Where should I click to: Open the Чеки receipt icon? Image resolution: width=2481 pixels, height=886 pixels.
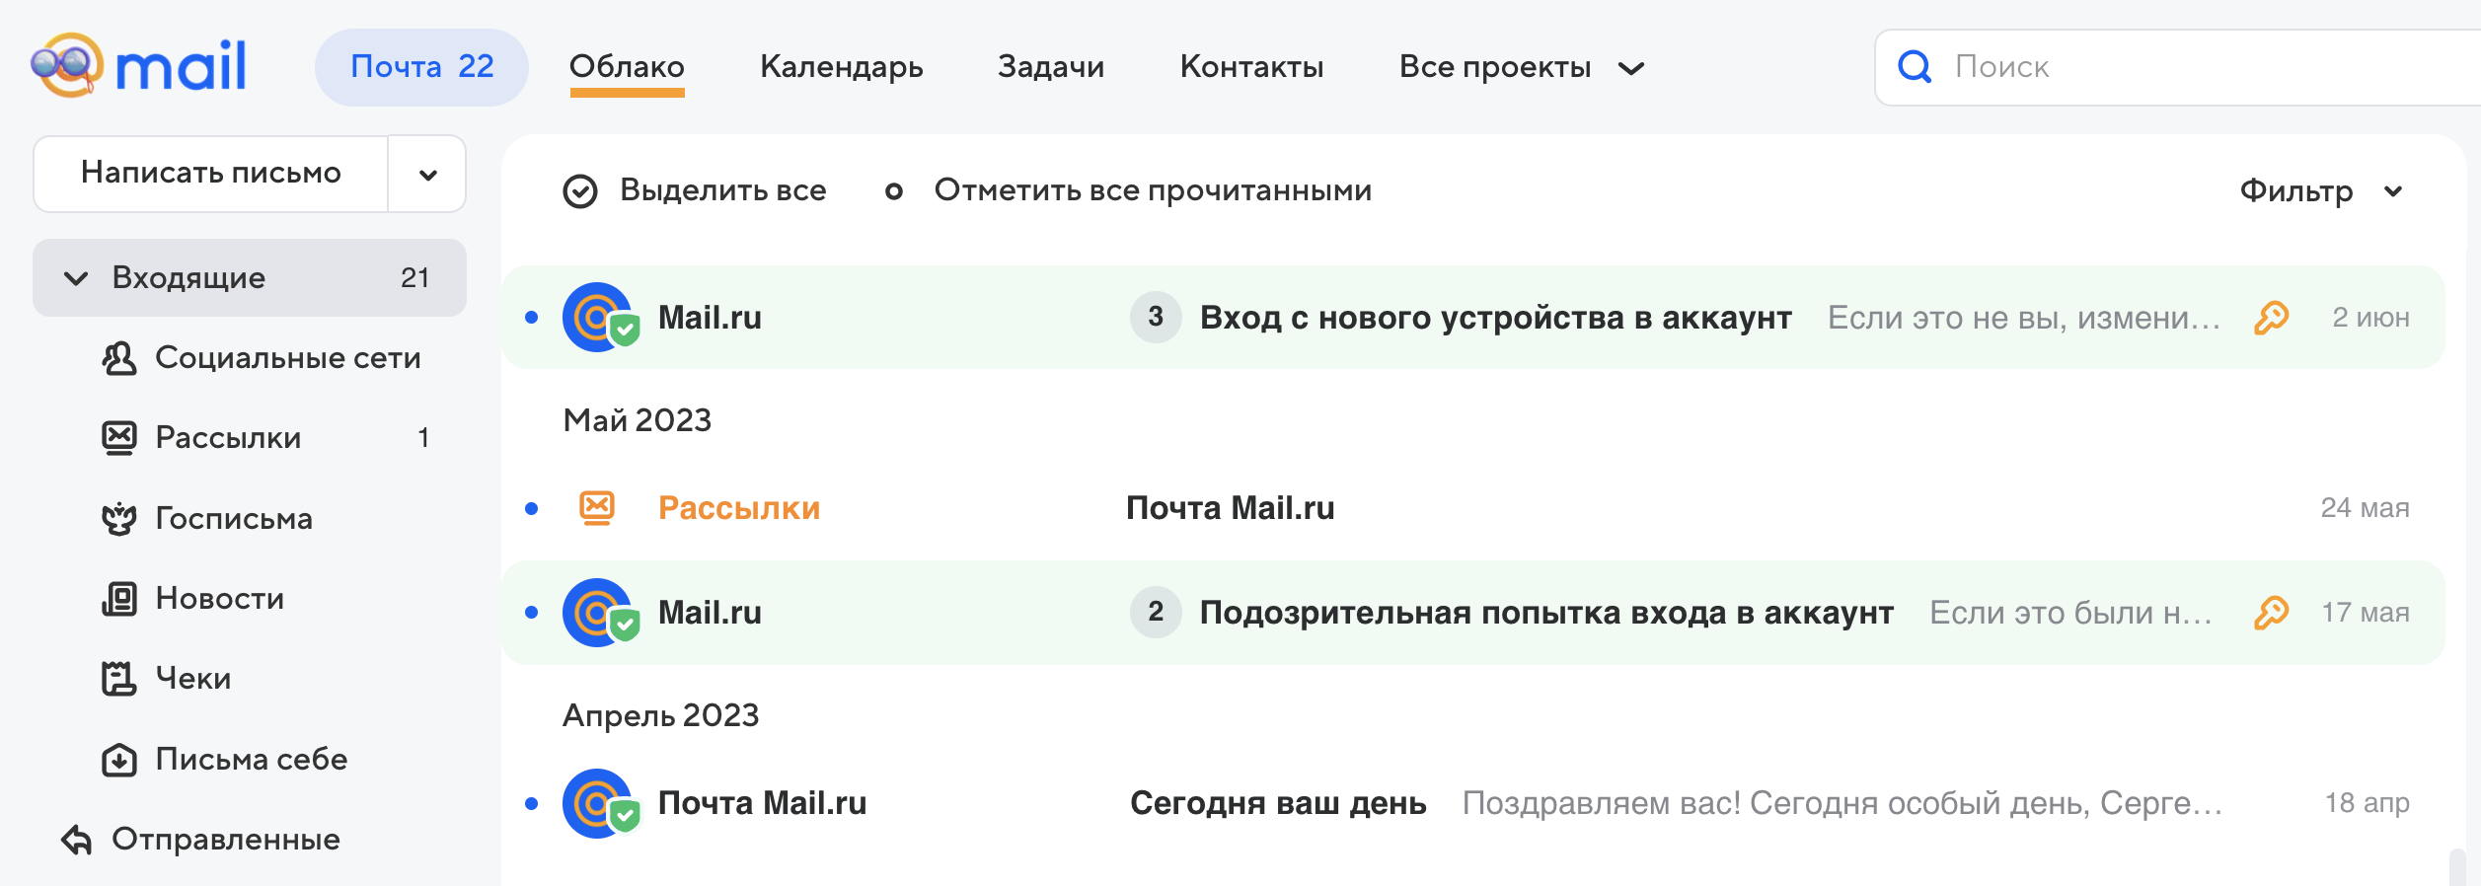coord(119,679)
